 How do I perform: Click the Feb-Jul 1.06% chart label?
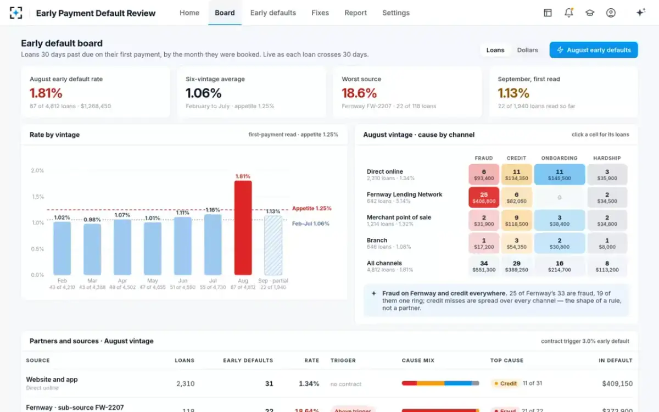tap(311, 224)
